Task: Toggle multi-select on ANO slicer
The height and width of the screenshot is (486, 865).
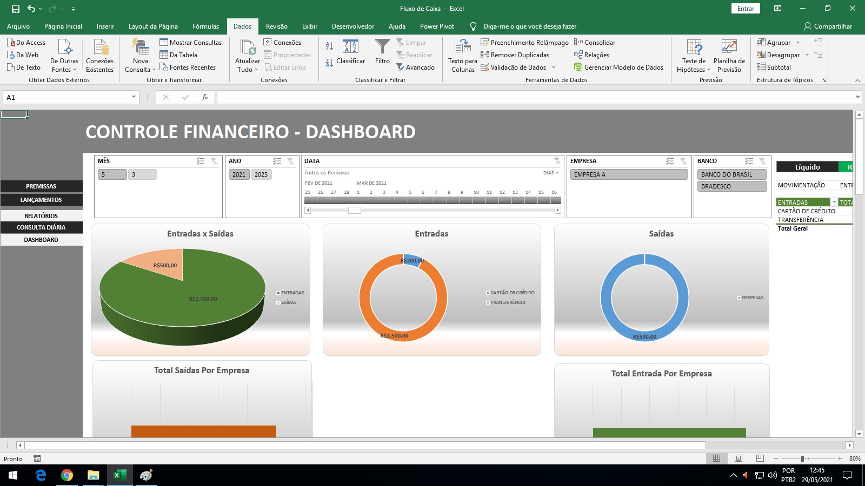Action: pos(277,161)
